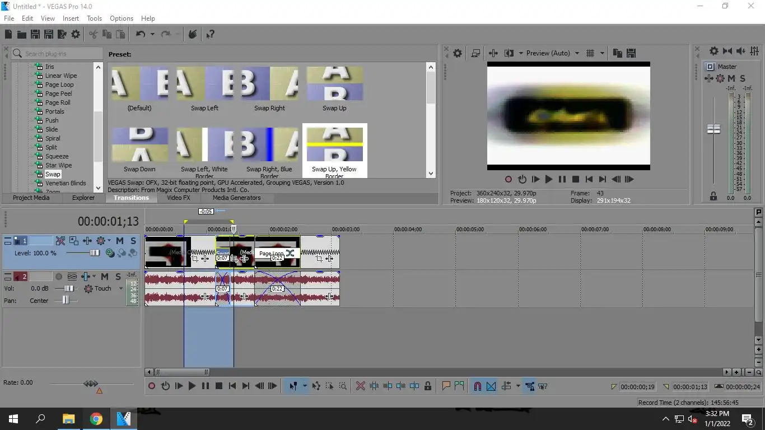Activate the interactive tutorials hand icon
Image resolution: width=765 pixels, height=430 pixels.
(x=192, y=35)
